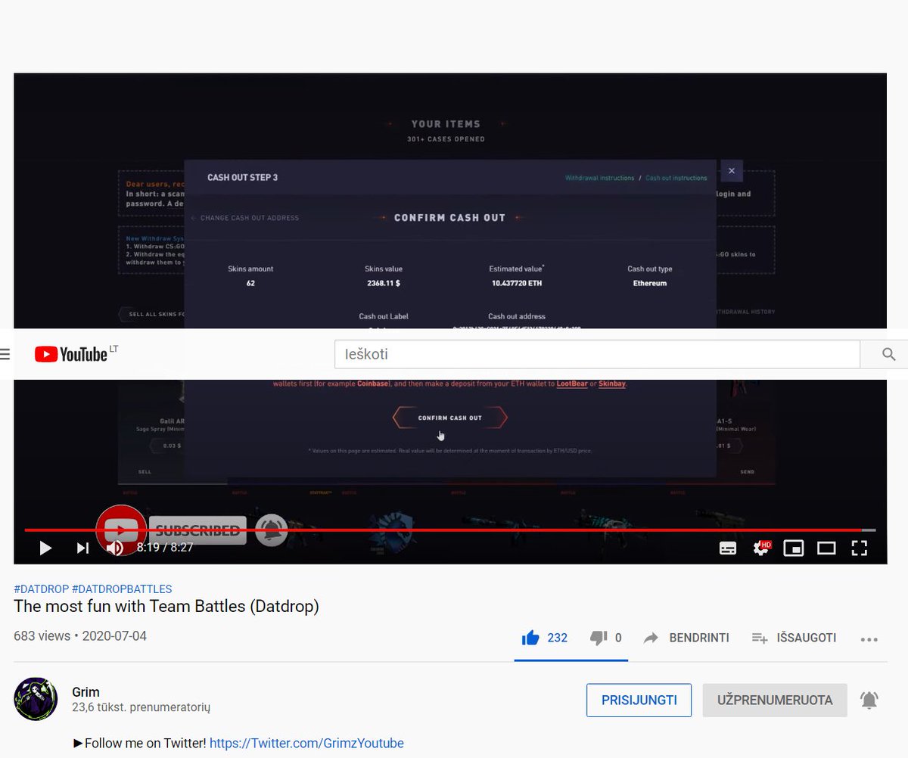Open the more actions ellipsis menu

(x=869, y=639)
